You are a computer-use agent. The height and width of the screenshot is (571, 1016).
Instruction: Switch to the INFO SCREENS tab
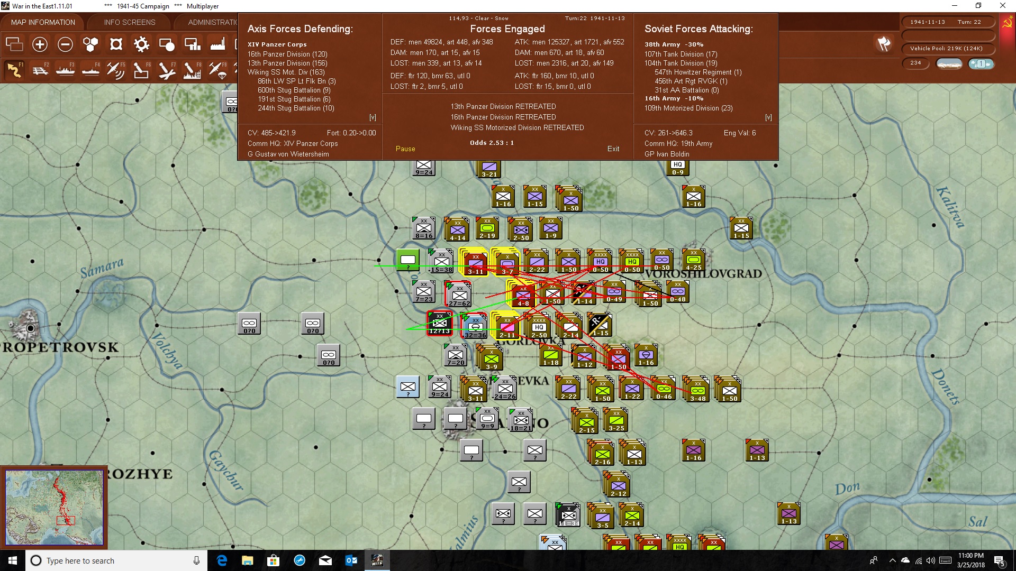[130, 22]
